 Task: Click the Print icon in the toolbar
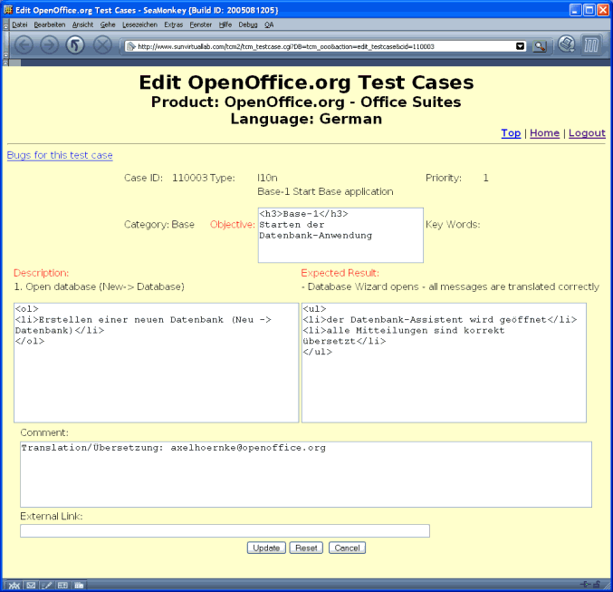[566, 44]
